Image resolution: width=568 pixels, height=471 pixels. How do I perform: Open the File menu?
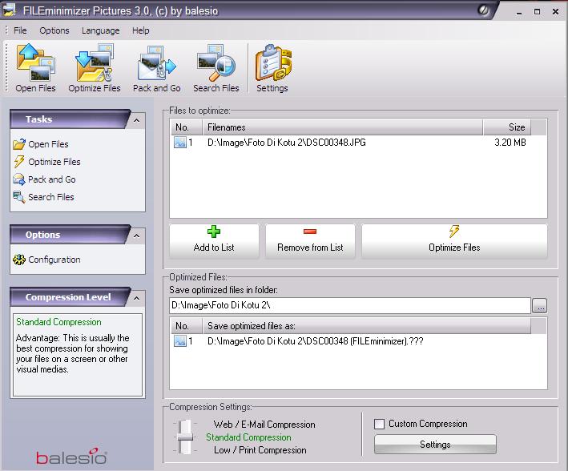pyautogui.click(x=20, y=30)
